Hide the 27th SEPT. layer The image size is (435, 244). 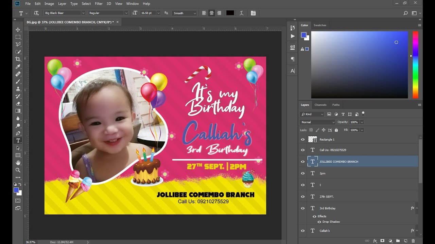[x=303, y=197]
